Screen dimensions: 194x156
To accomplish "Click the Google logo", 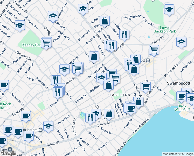I will [x=8, y=153].
